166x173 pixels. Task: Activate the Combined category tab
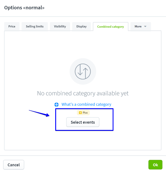click(110, 27)
